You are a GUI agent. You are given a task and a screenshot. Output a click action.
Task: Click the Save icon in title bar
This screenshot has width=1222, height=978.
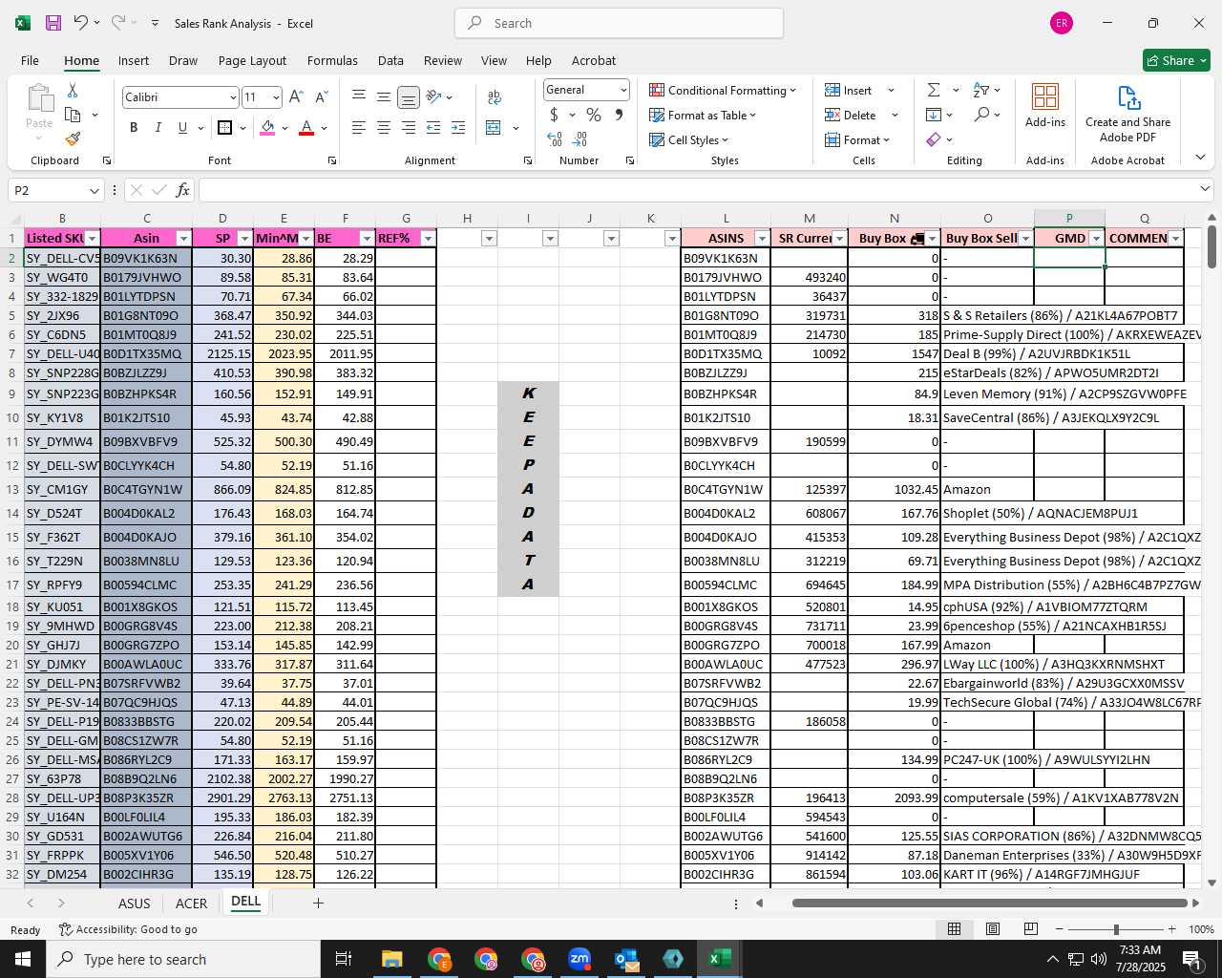[53, 23]
